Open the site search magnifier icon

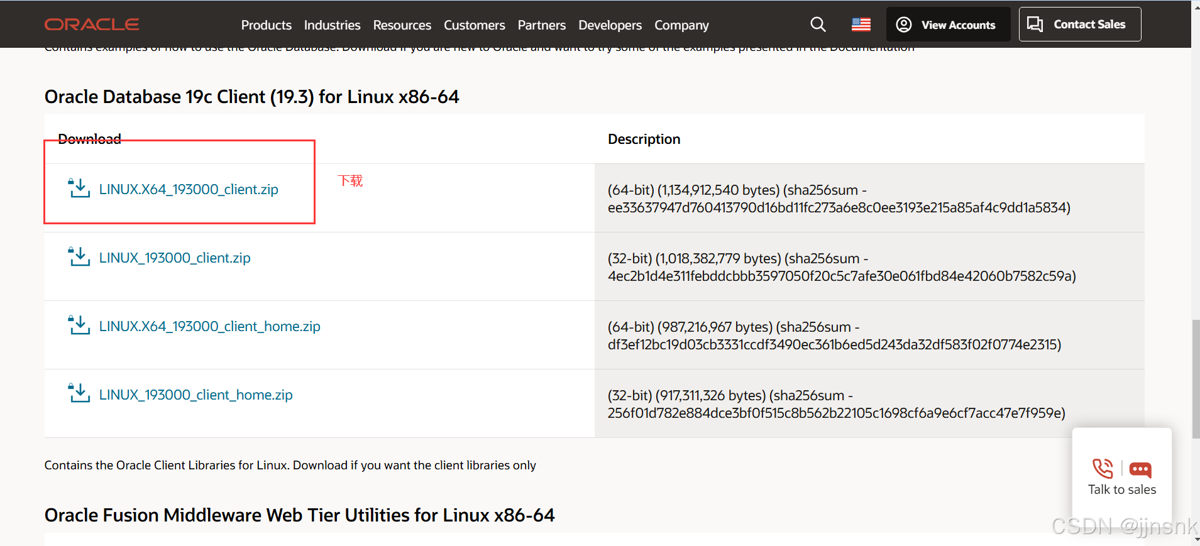pos(818,25)
